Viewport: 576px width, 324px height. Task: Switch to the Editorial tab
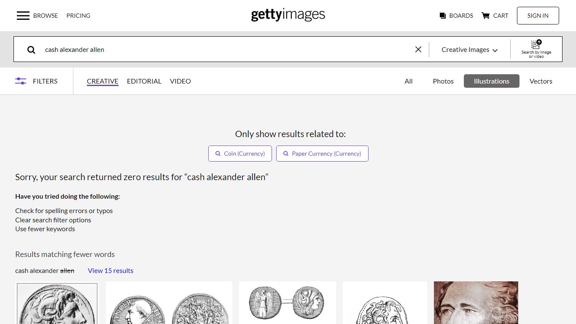(x=144, y=81)
